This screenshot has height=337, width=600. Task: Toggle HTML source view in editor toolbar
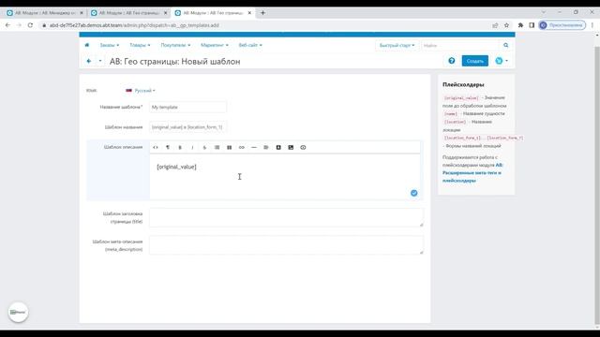pyautogui.click(x=156, y=148)
